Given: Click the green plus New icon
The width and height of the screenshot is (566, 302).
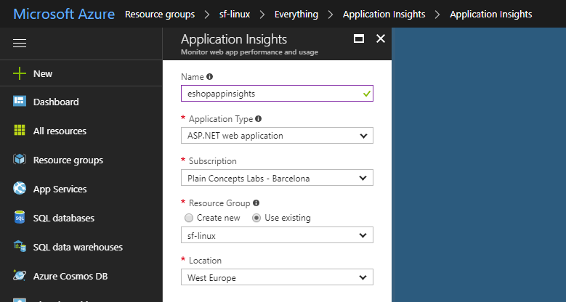Looking at the screenshot, I should (20, 73).
